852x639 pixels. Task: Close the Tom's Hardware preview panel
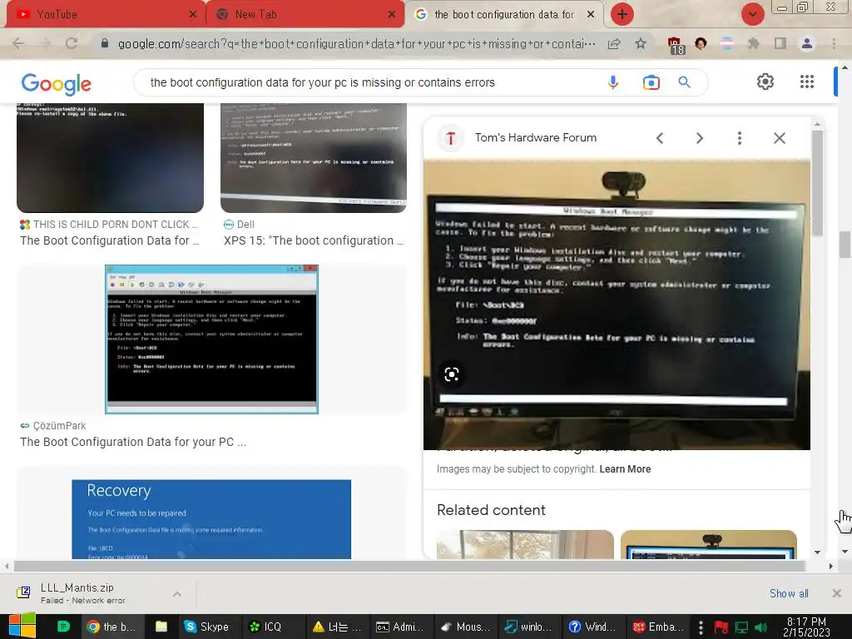[779, 138]
